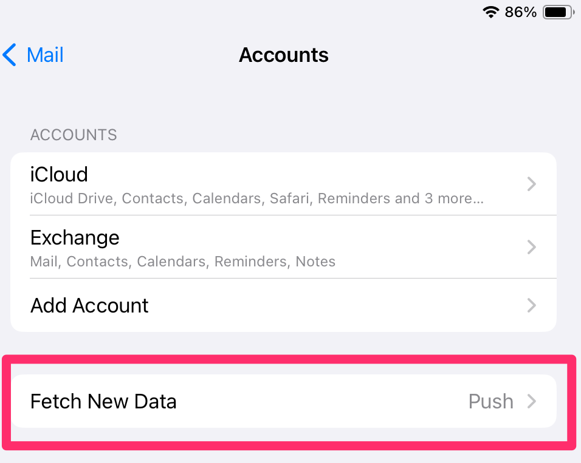Tap the back chevron beside Mail

(x=10, y=55)
